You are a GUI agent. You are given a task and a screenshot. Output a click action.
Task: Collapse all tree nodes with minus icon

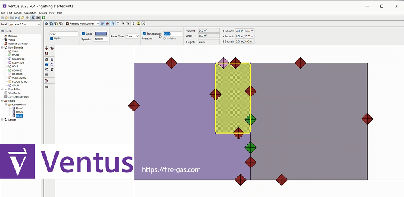[7, 31]
